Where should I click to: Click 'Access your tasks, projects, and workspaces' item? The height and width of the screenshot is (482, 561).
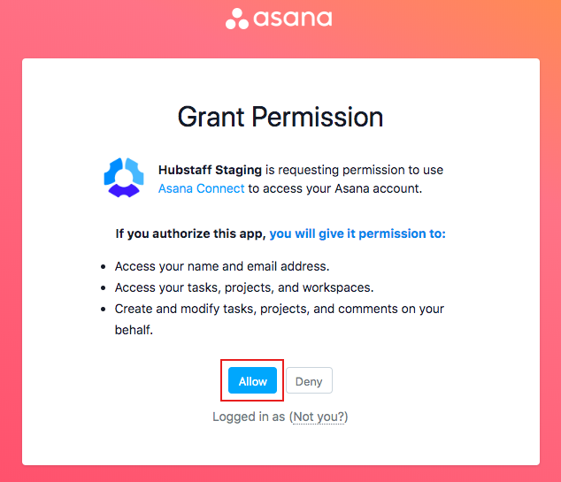click(244, 287)
